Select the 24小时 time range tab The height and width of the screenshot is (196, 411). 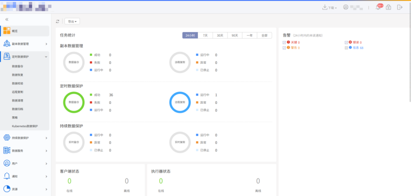coord(190,35)
